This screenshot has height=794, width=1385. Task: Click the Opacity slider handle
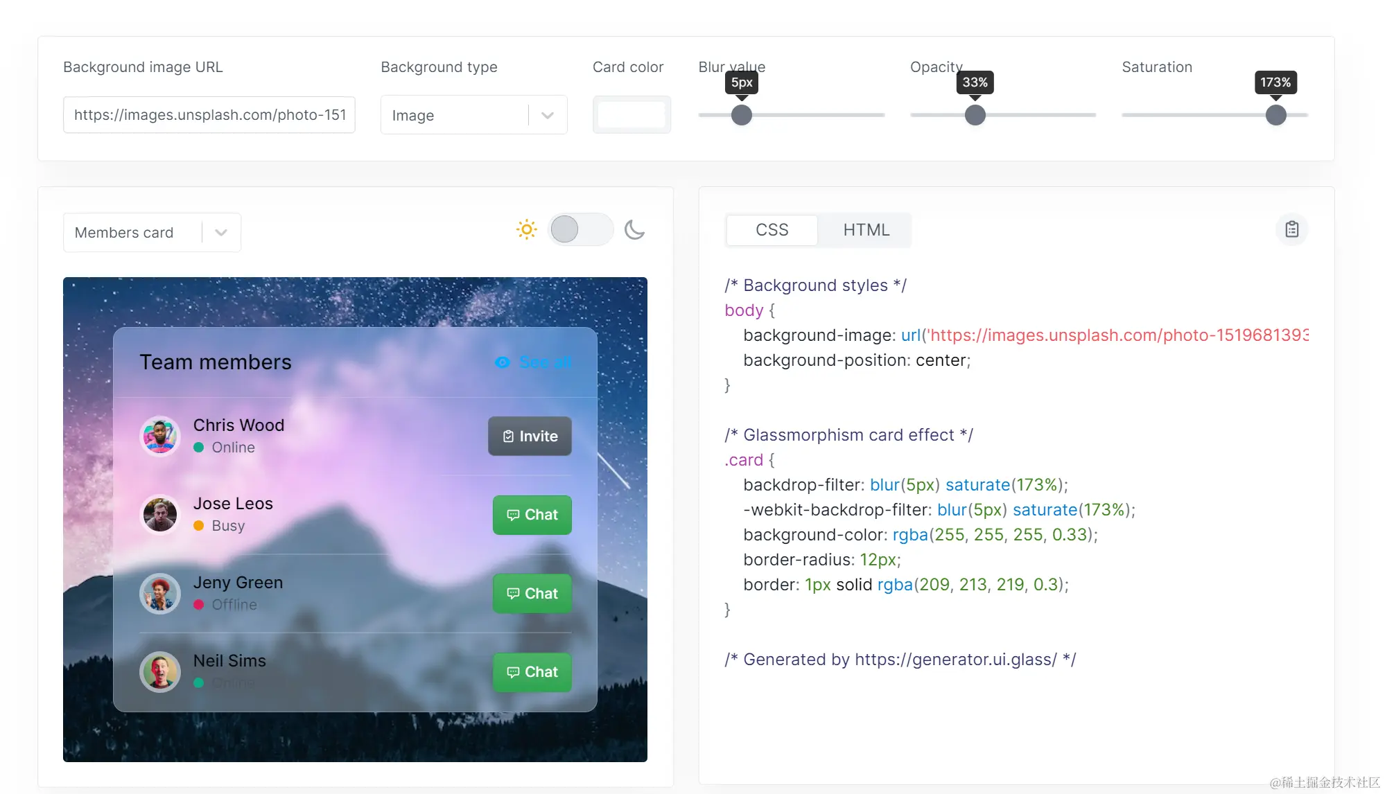(975, 115)
